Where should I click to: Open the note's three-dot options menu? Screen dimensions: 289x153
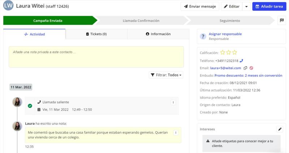pyautogui.click(x=176, y=132)
